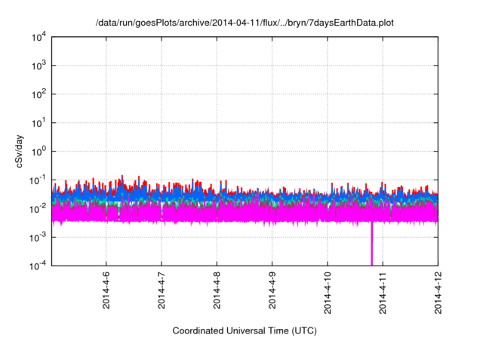Click the 10^-3 y-axis tick label

coord(37,238)
